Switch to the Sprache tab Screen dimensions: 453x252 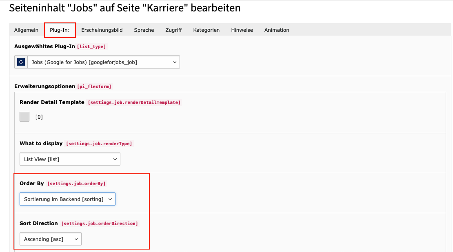144,30
